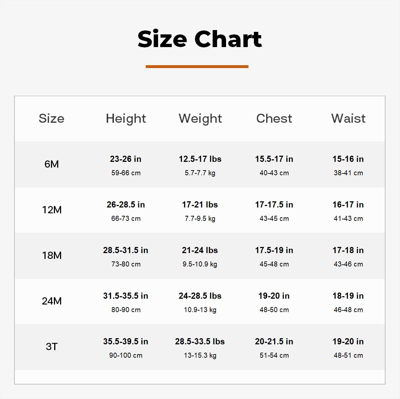Image resolution: width=400 pixels, height=399 pixels.
Task: Select the 13-15.3 kg weight value
Action: click(x=200, y=355)
